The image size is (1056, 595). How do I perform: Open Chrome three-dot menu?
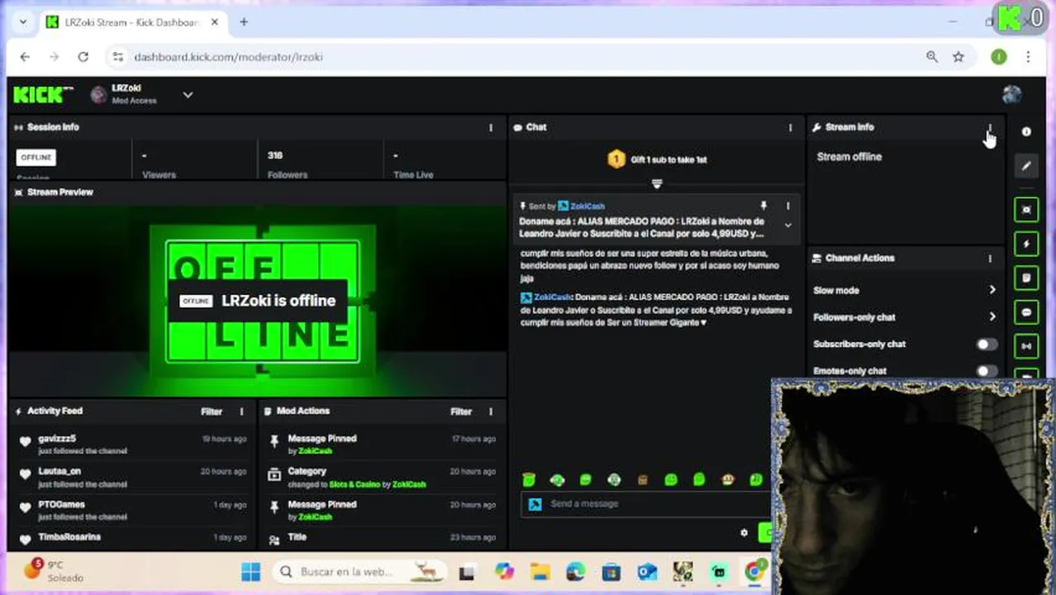coord(1028,57)
